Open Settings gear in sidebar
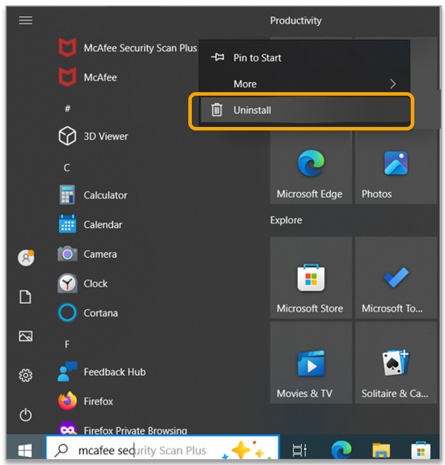445x465 pixels. 25,376
